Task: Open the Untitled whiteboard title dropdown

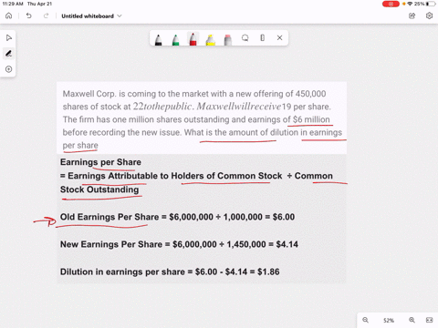Action: pos(91,16)
